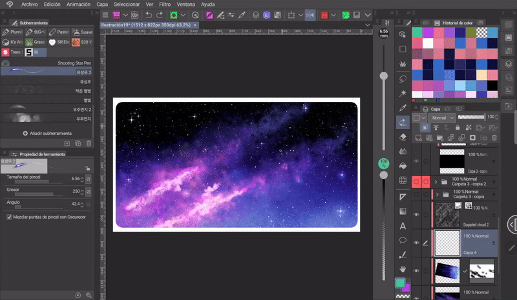Click 'Añadir subherramienta' button
517x300 pixels.
(48, 133)
